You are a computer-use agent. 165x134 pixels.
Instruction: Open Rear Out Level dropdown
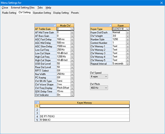pos(72,67)
